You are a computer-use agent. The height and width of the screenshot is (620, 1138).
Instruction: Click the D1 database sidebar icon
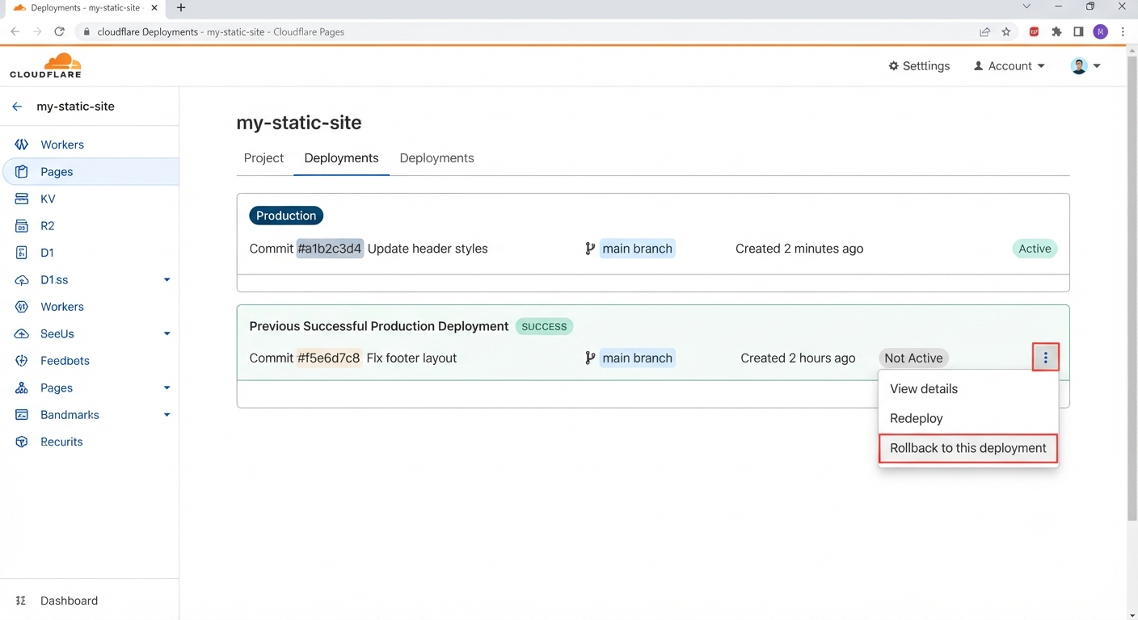point(22,253)
